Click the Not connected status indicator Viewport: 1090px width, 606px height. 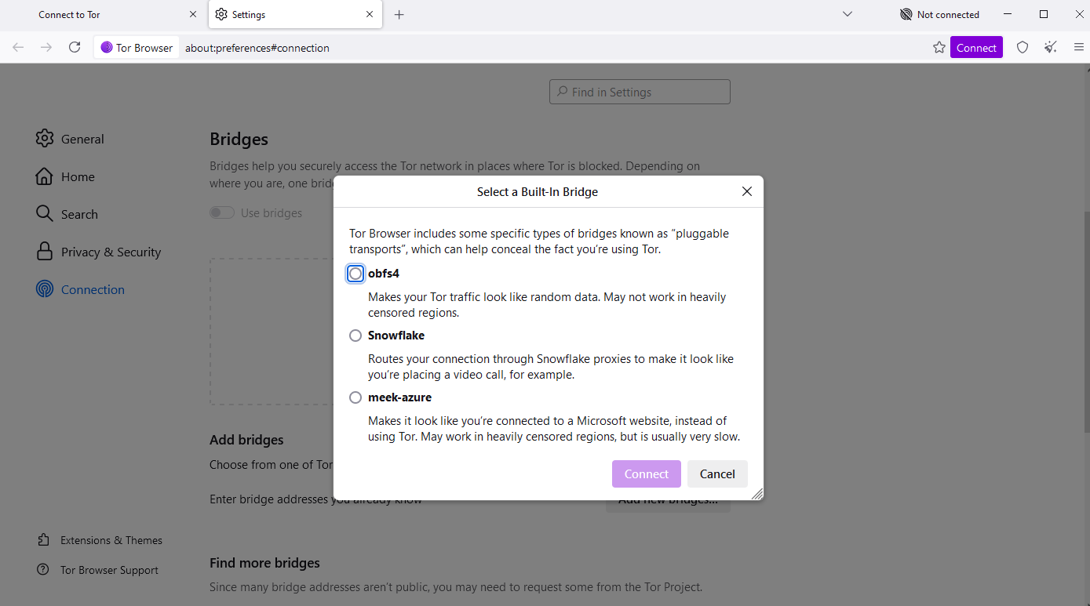point(939,14)
